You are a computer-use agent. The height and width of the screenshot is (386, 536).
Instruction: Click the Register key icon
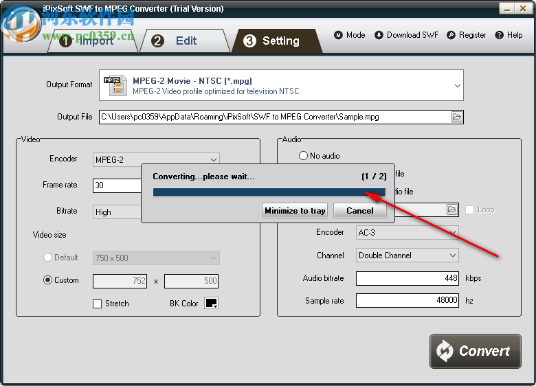point(451,35)
